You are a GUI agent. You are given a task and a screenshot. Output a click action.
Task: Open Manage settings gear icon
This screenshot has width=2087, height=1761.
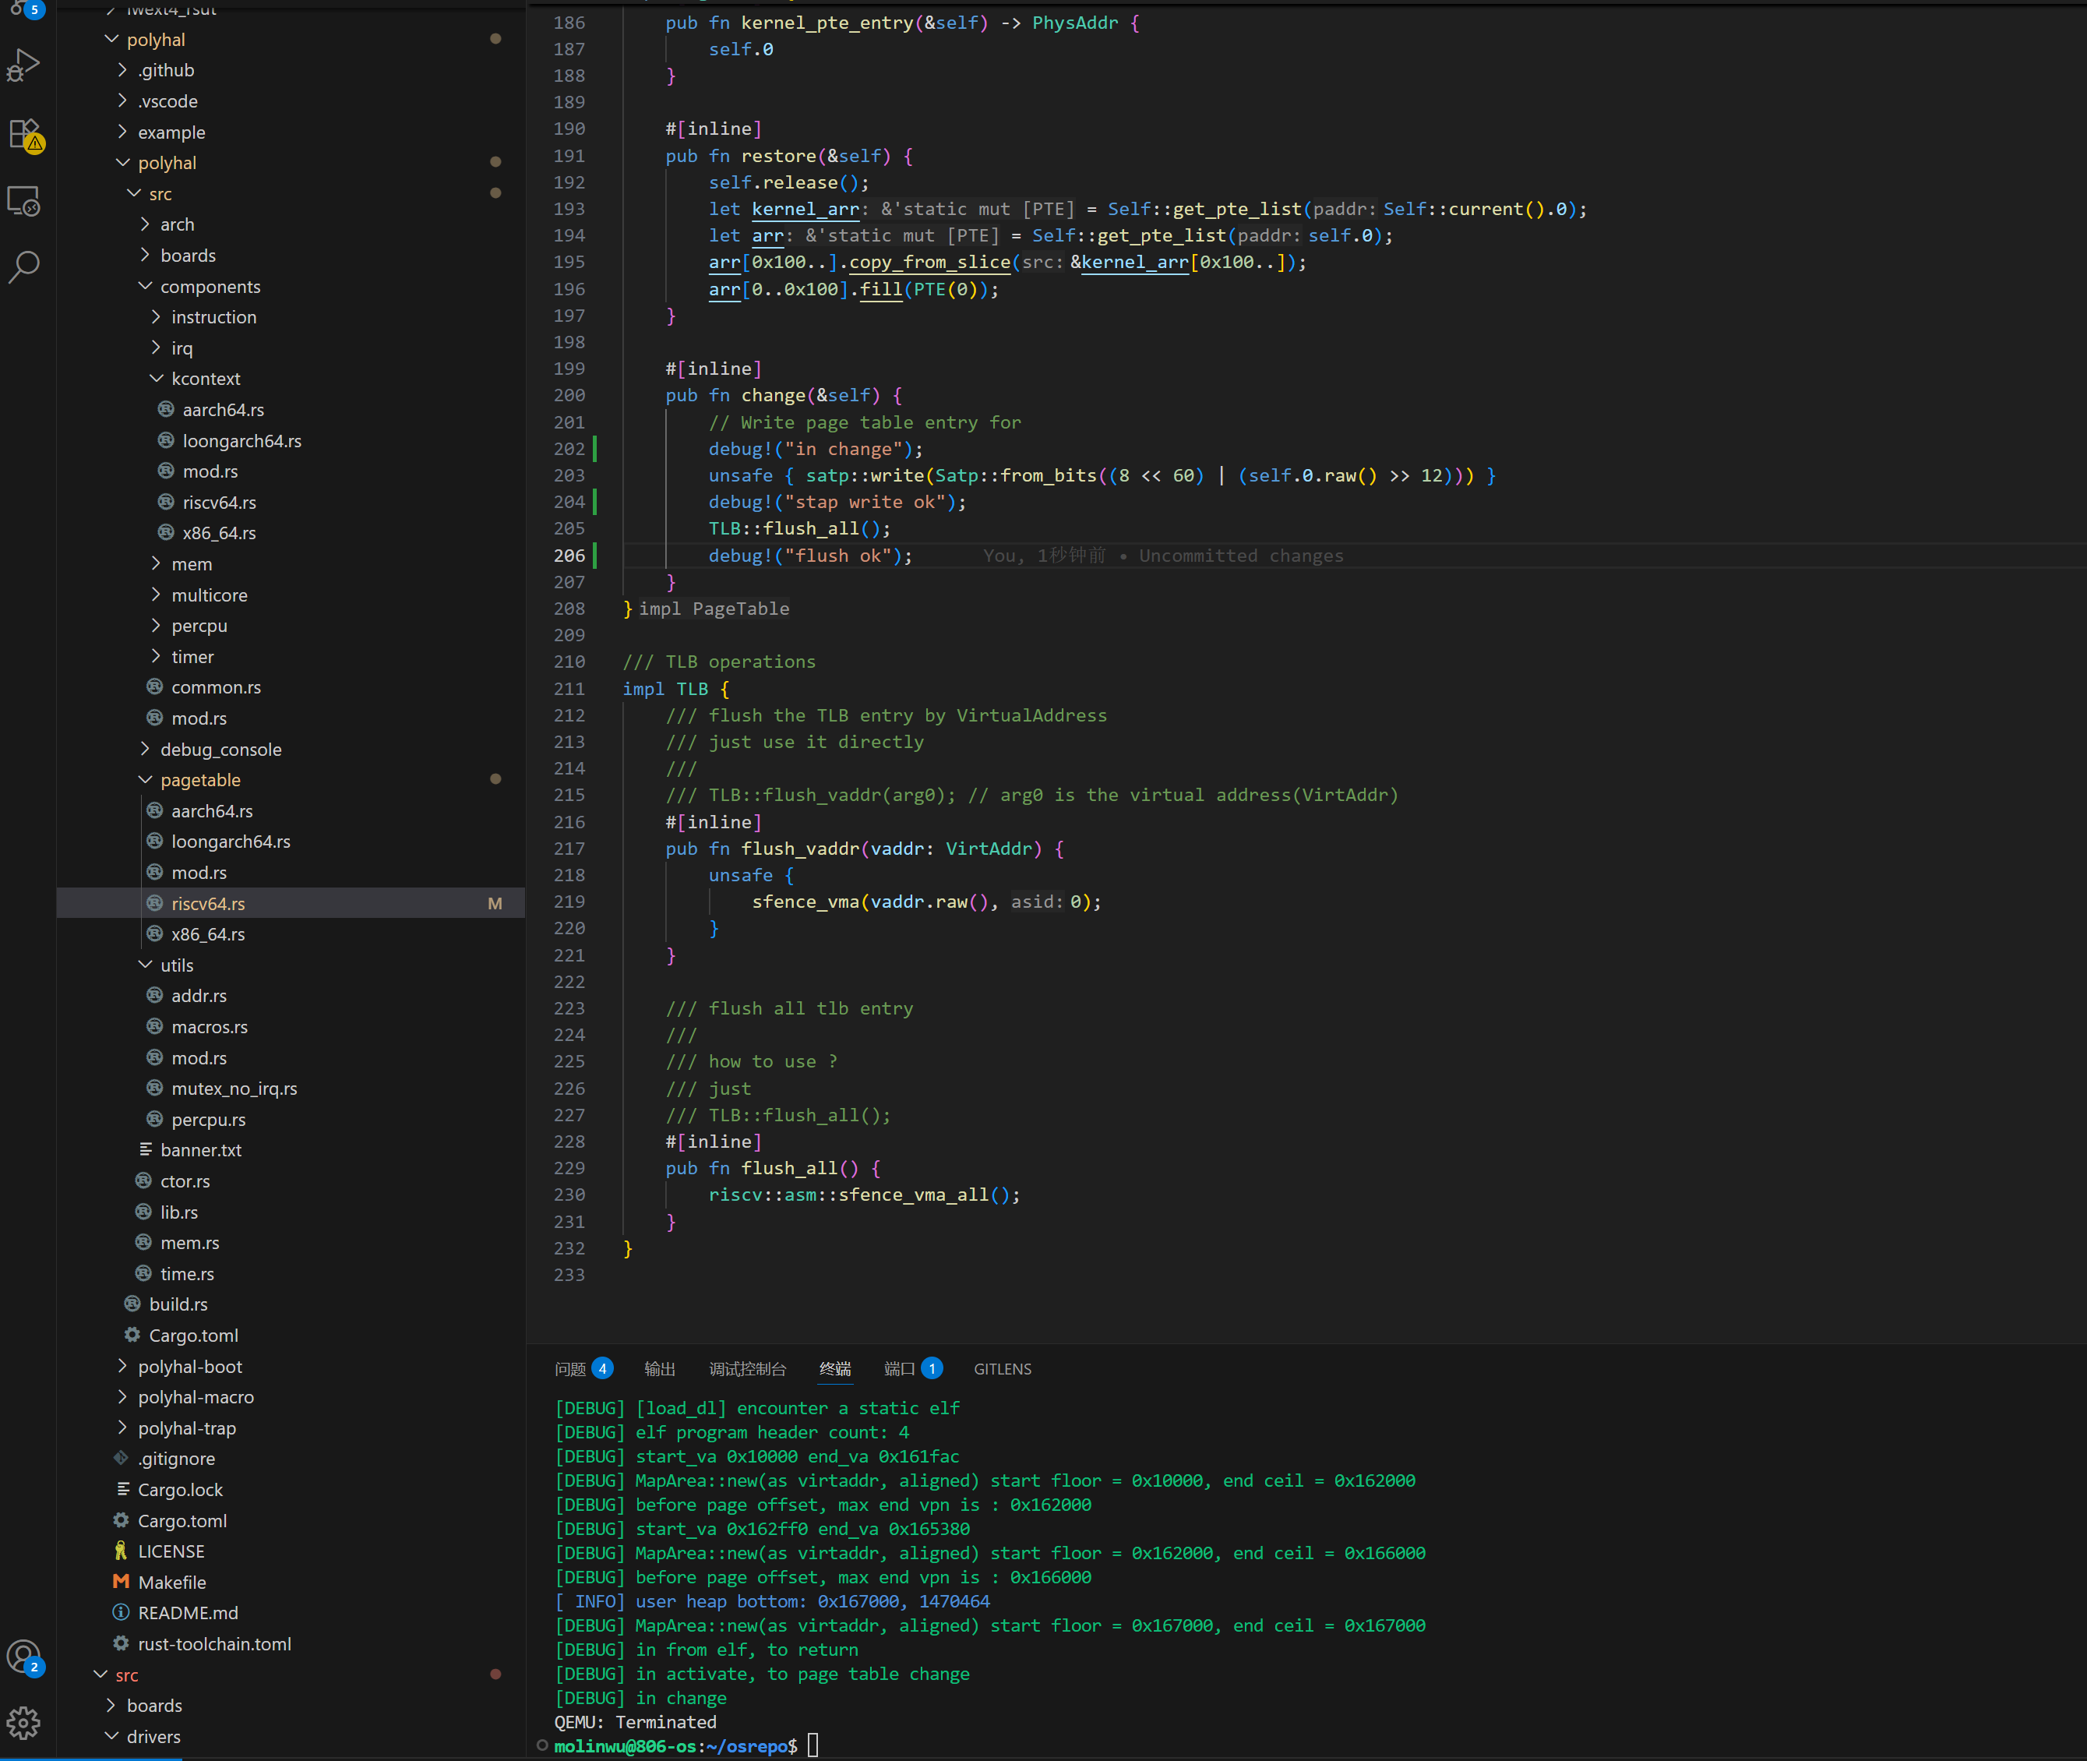click(x=24, y=1722)
